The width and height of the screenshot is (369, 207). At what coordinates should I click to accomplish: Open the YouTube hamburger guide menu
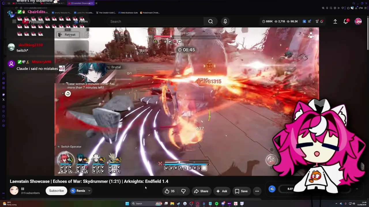pos(14,21)
